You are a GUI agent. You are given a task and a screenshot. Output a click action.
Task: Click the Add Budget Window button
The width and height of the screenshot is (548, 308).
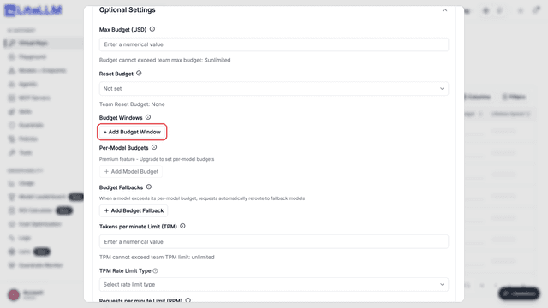(x=132, y=132)
